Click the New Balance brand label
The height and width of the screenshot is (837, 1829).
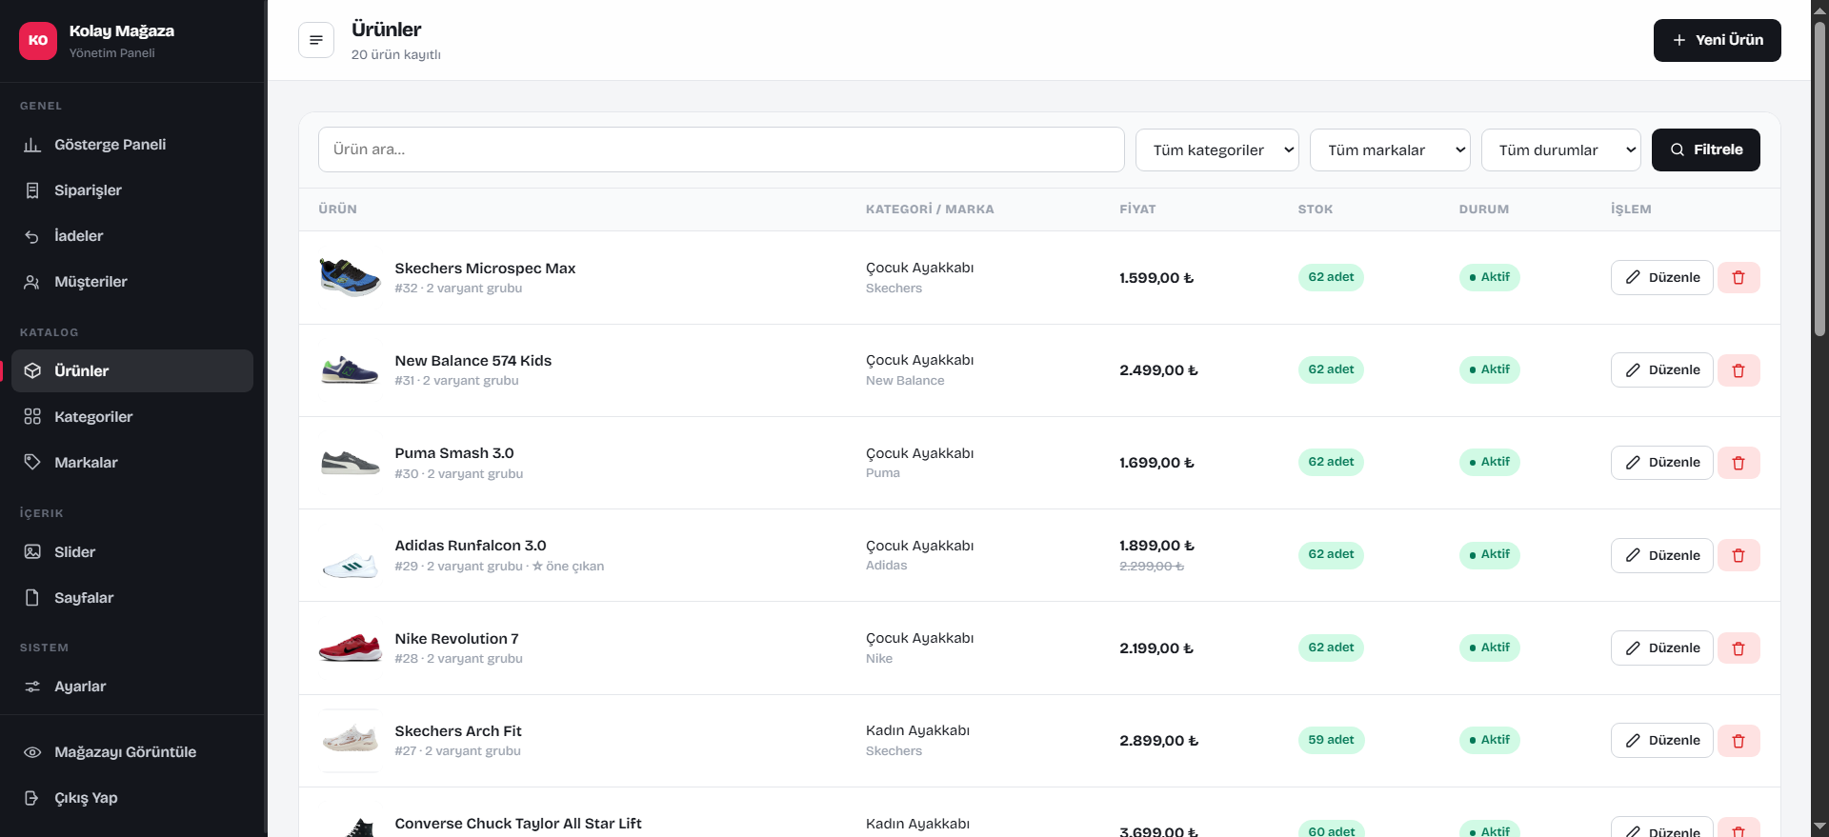(x=905, y=381)
